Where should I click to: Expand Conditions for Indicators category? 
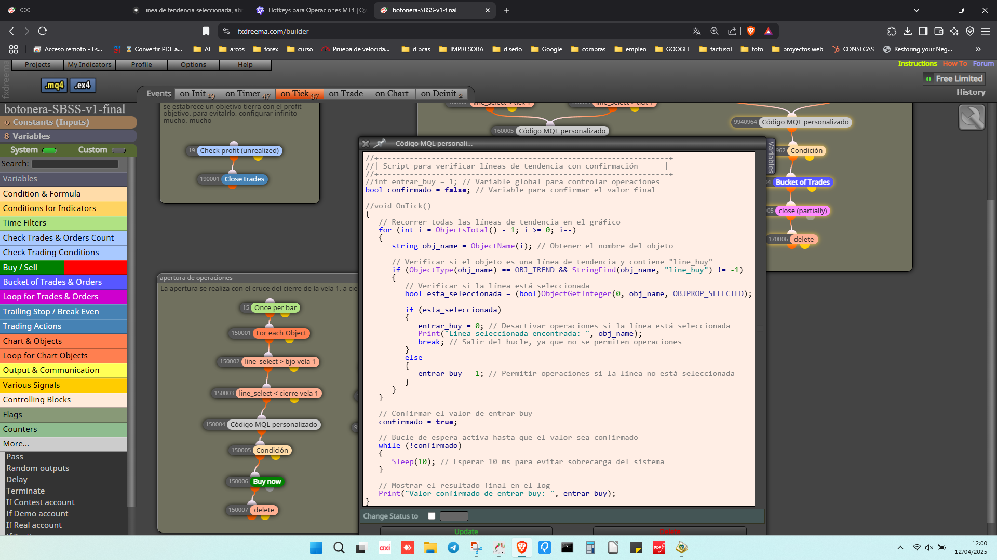(x=63, y=208)
